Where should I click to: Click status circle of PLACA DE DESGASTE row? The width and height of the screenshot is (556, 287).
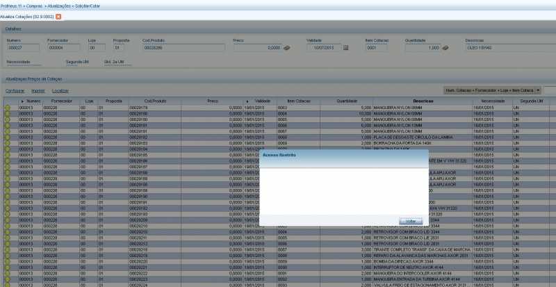click(8, 138)
